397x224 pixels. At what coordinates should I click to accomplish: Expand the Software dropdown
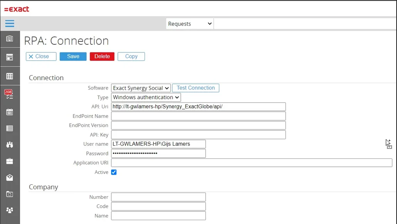[141, 88]
